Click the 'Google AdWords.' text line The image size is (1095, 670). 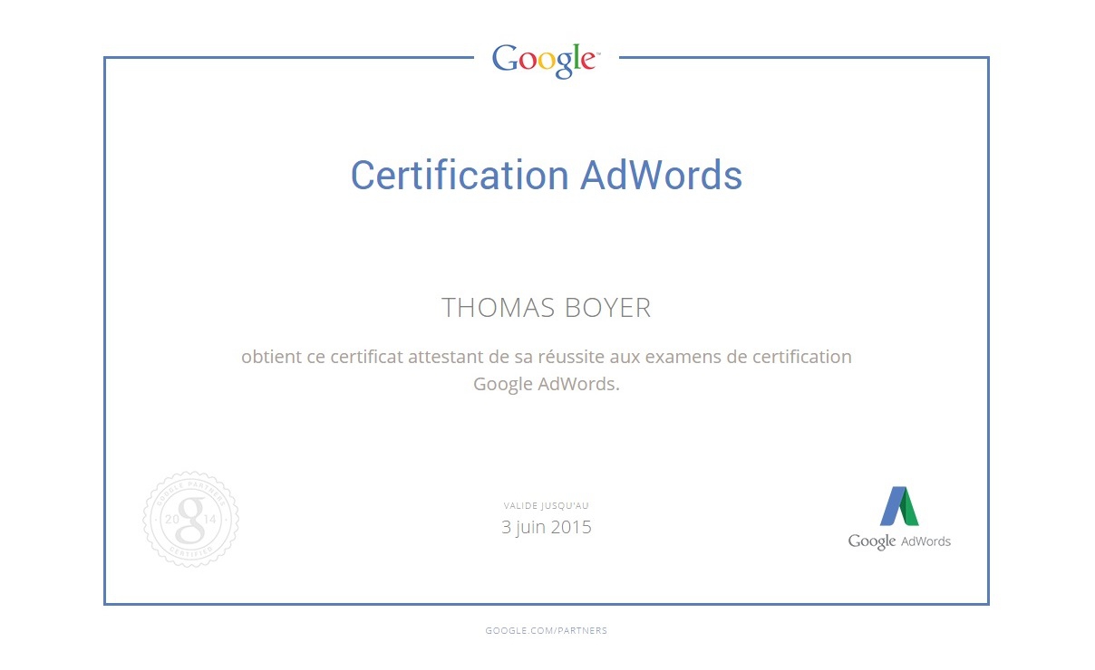547,384
